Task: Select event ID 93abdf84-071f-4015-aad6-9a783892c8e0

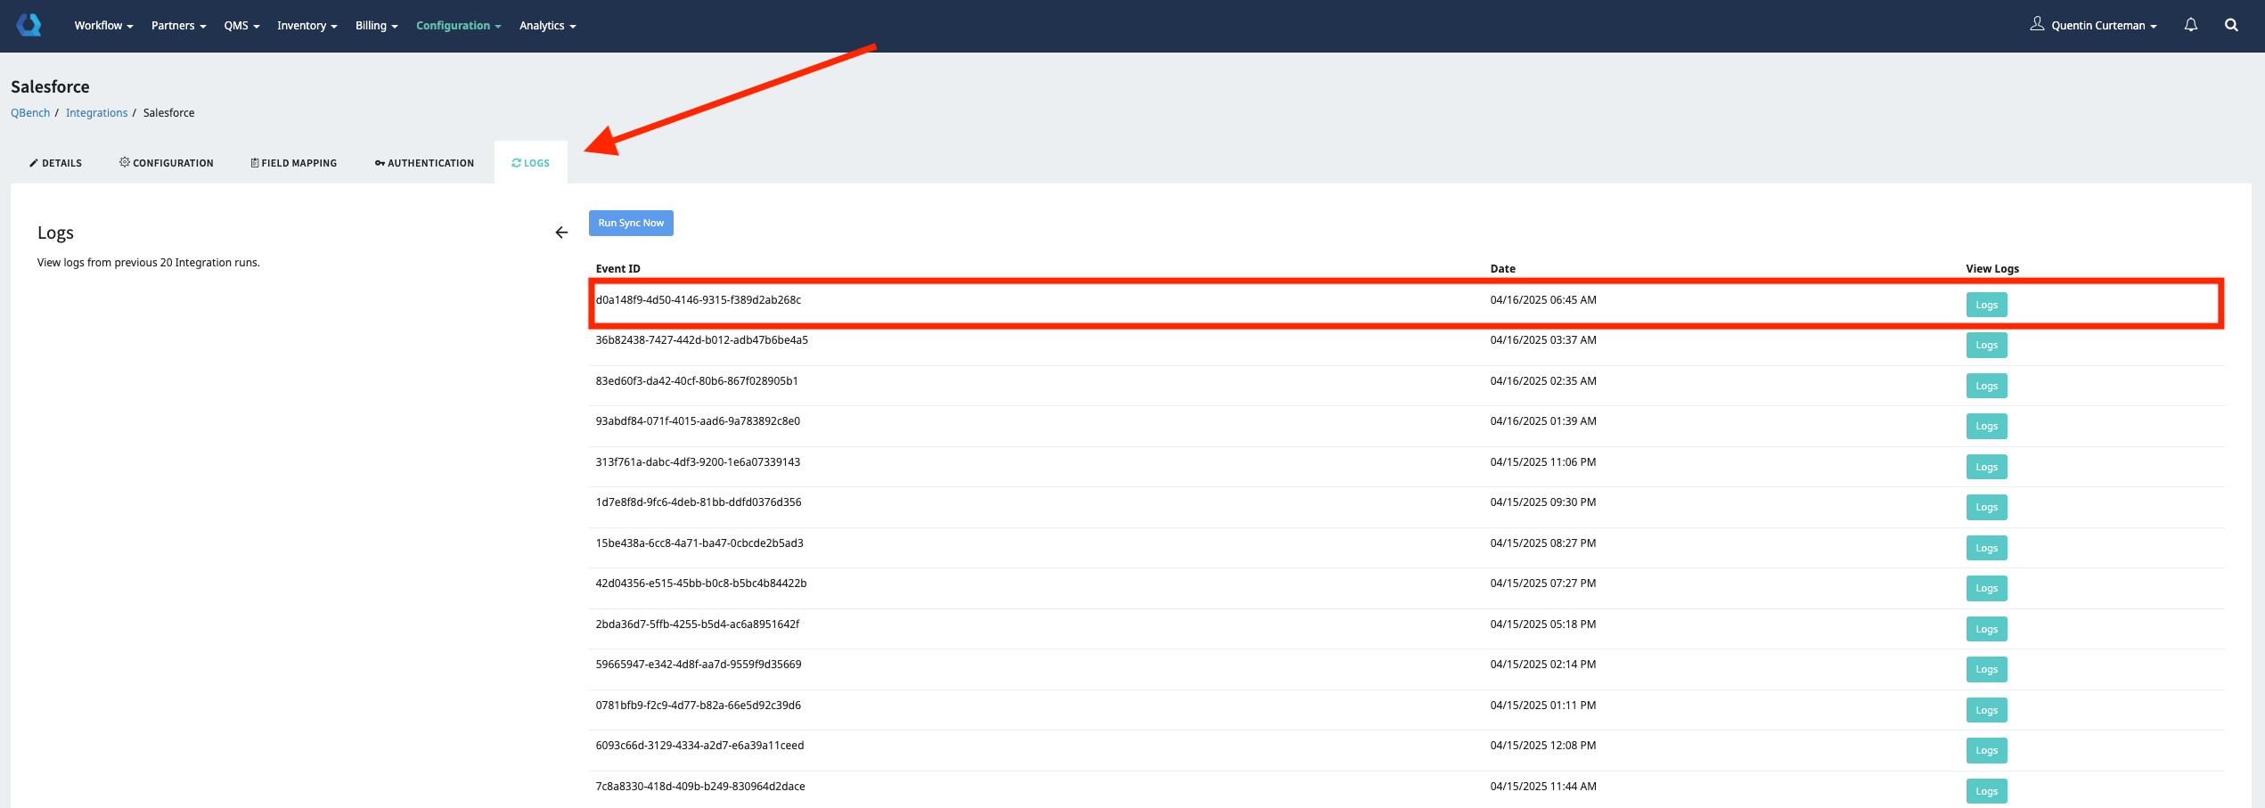Action: point(698,421)
